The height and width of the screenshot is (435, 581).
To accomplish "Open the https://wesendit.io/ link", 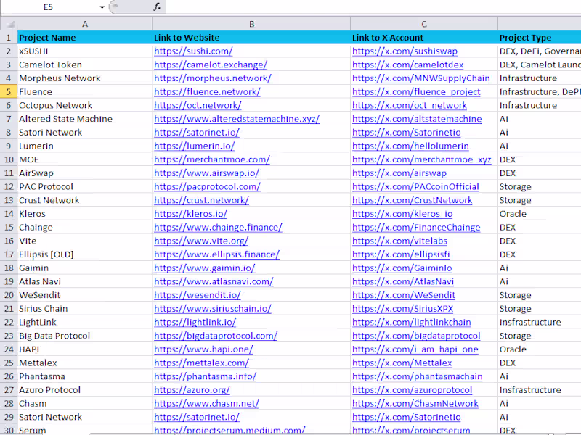I will 198,295.
